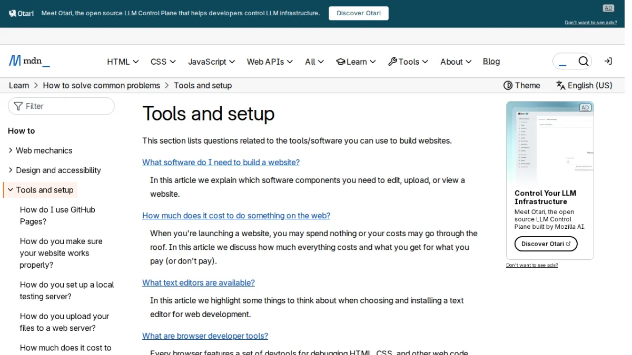632x355 pixels.
Task: Expand the Web APIs menu
Action: click(x=270, y=62)
